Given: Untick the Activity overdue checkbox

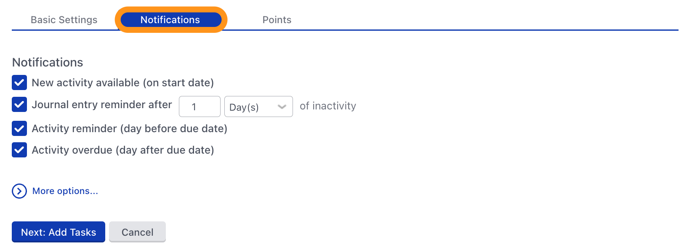Looking at the screenshot, I should click(x=19, y=150).
